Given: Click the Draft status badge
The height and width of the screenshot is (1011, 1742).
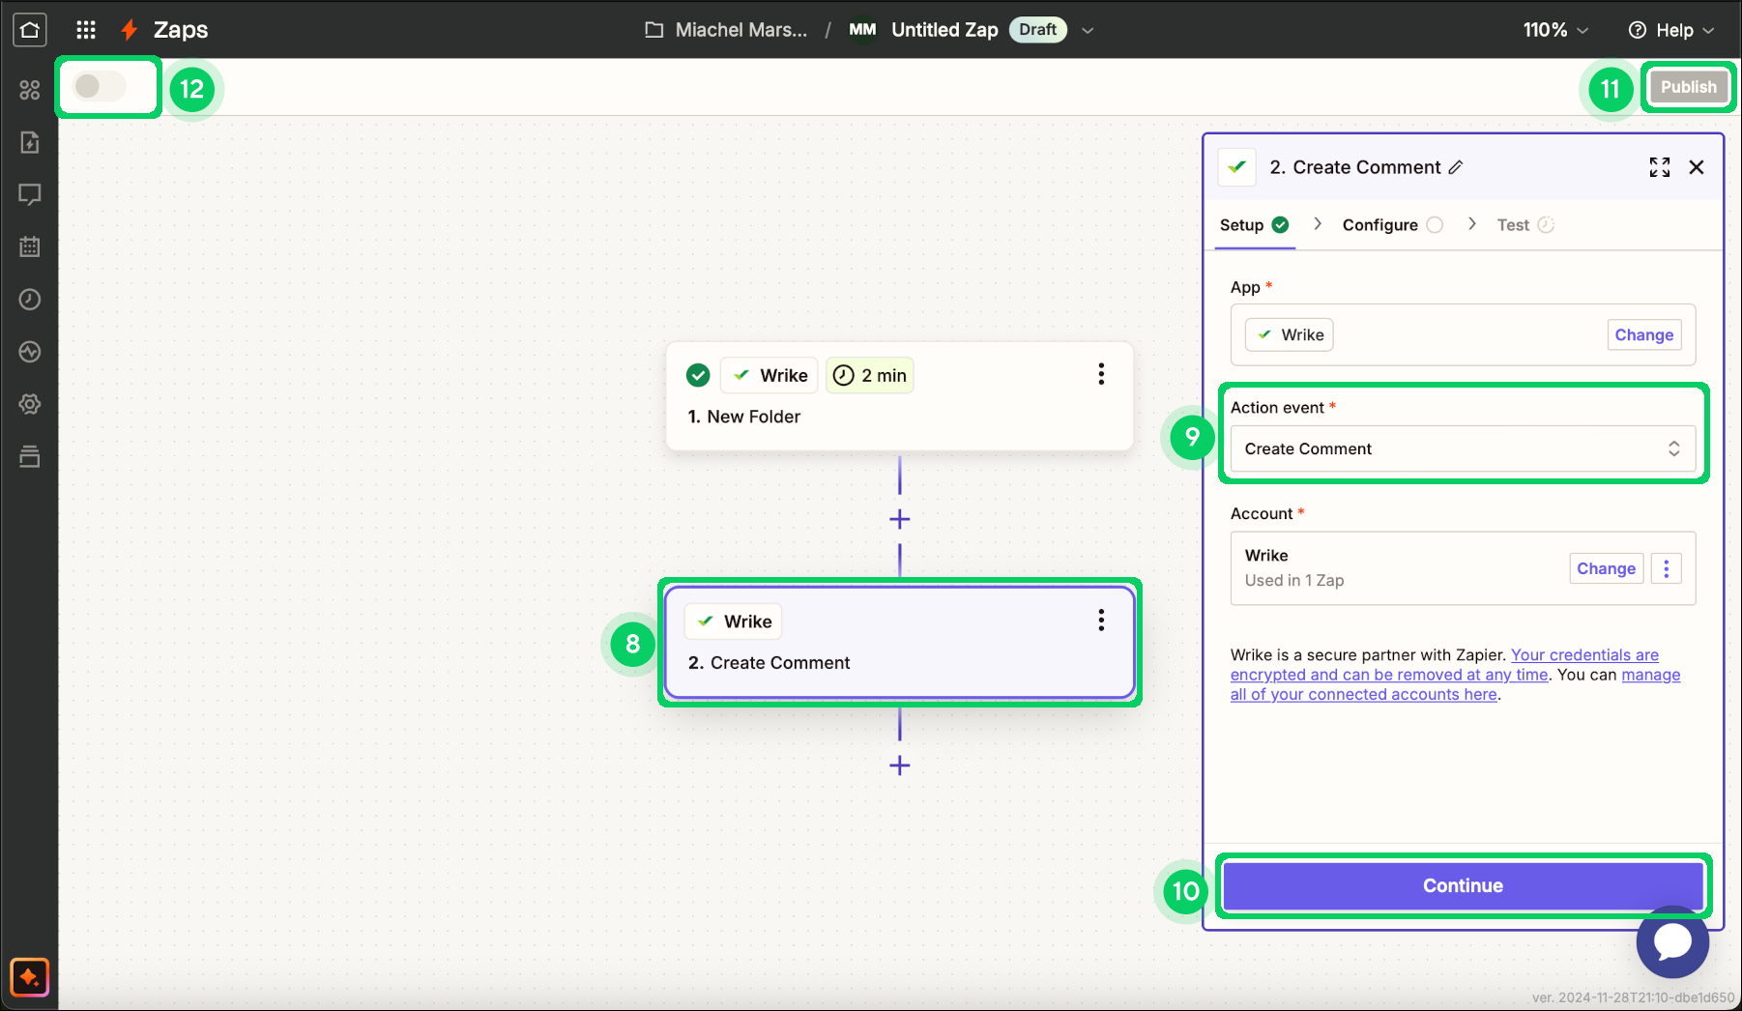Looking at the screenshot, I should pyautogui.click(x=1037, y=30).
